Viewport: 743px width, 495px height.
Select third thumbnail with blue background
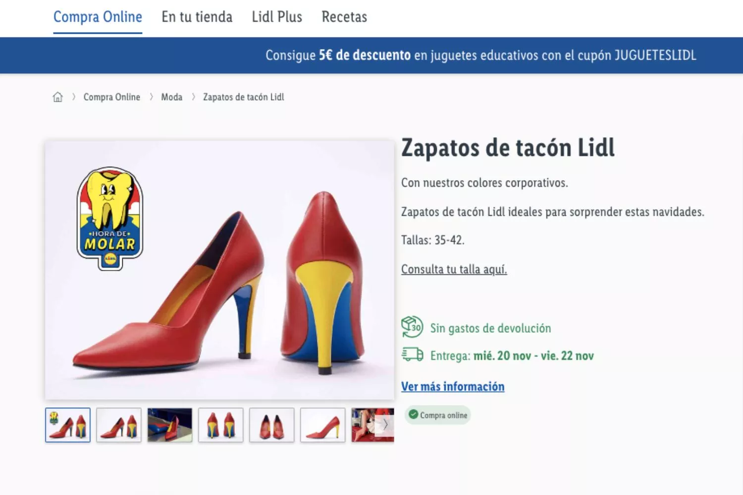[170, 425]
